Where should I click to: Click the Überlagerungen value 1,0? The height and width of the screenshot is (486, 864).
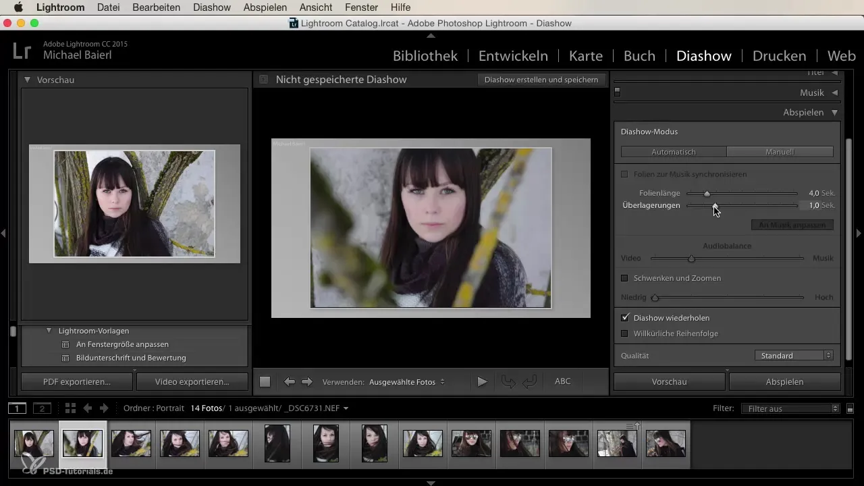(x=814, y=205)
